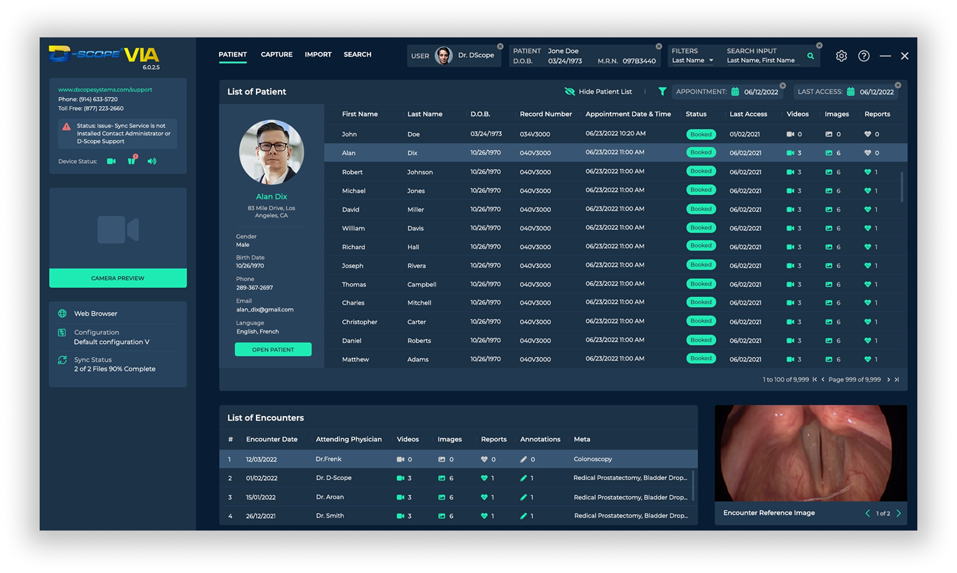
Task: Click the Open Patient button
Action: coord(273,349)
